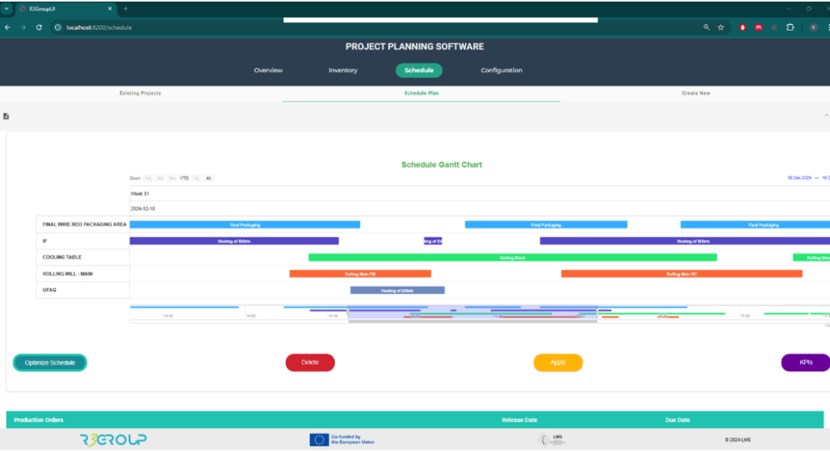830x451 pixels.
Task: Switch to the Create New tab
Action: coord(695,93)
